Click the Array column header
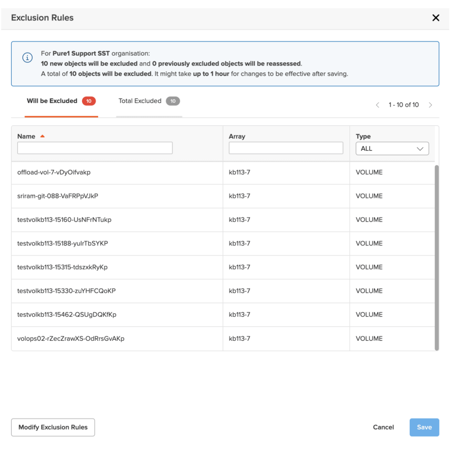This screenshot has width=452, height=453. click(237, 136)
